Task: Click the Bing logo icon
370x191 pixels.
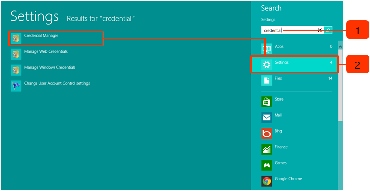Action: click(267, 133)
